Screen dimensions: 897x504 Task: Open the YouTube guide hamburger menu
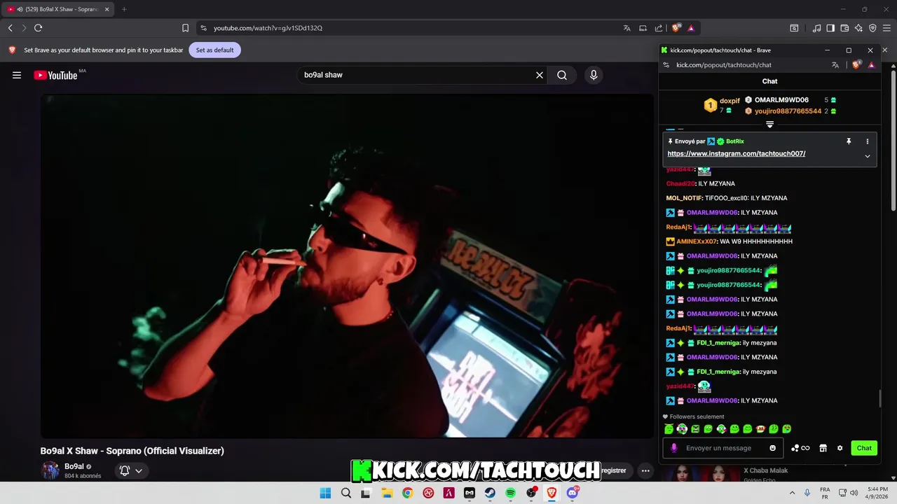coord(17,75)
